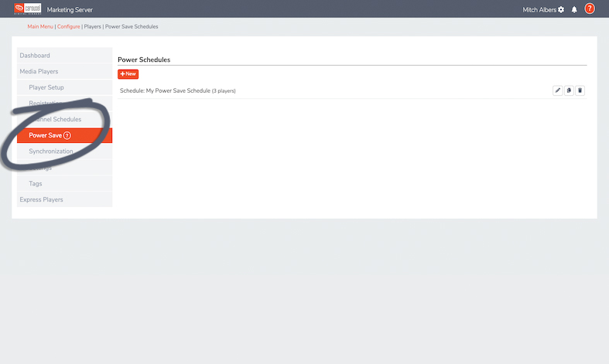The image size is (609, 364).
Task: Open the Configure breadcrumb link
Action: (x=68, y=27)
